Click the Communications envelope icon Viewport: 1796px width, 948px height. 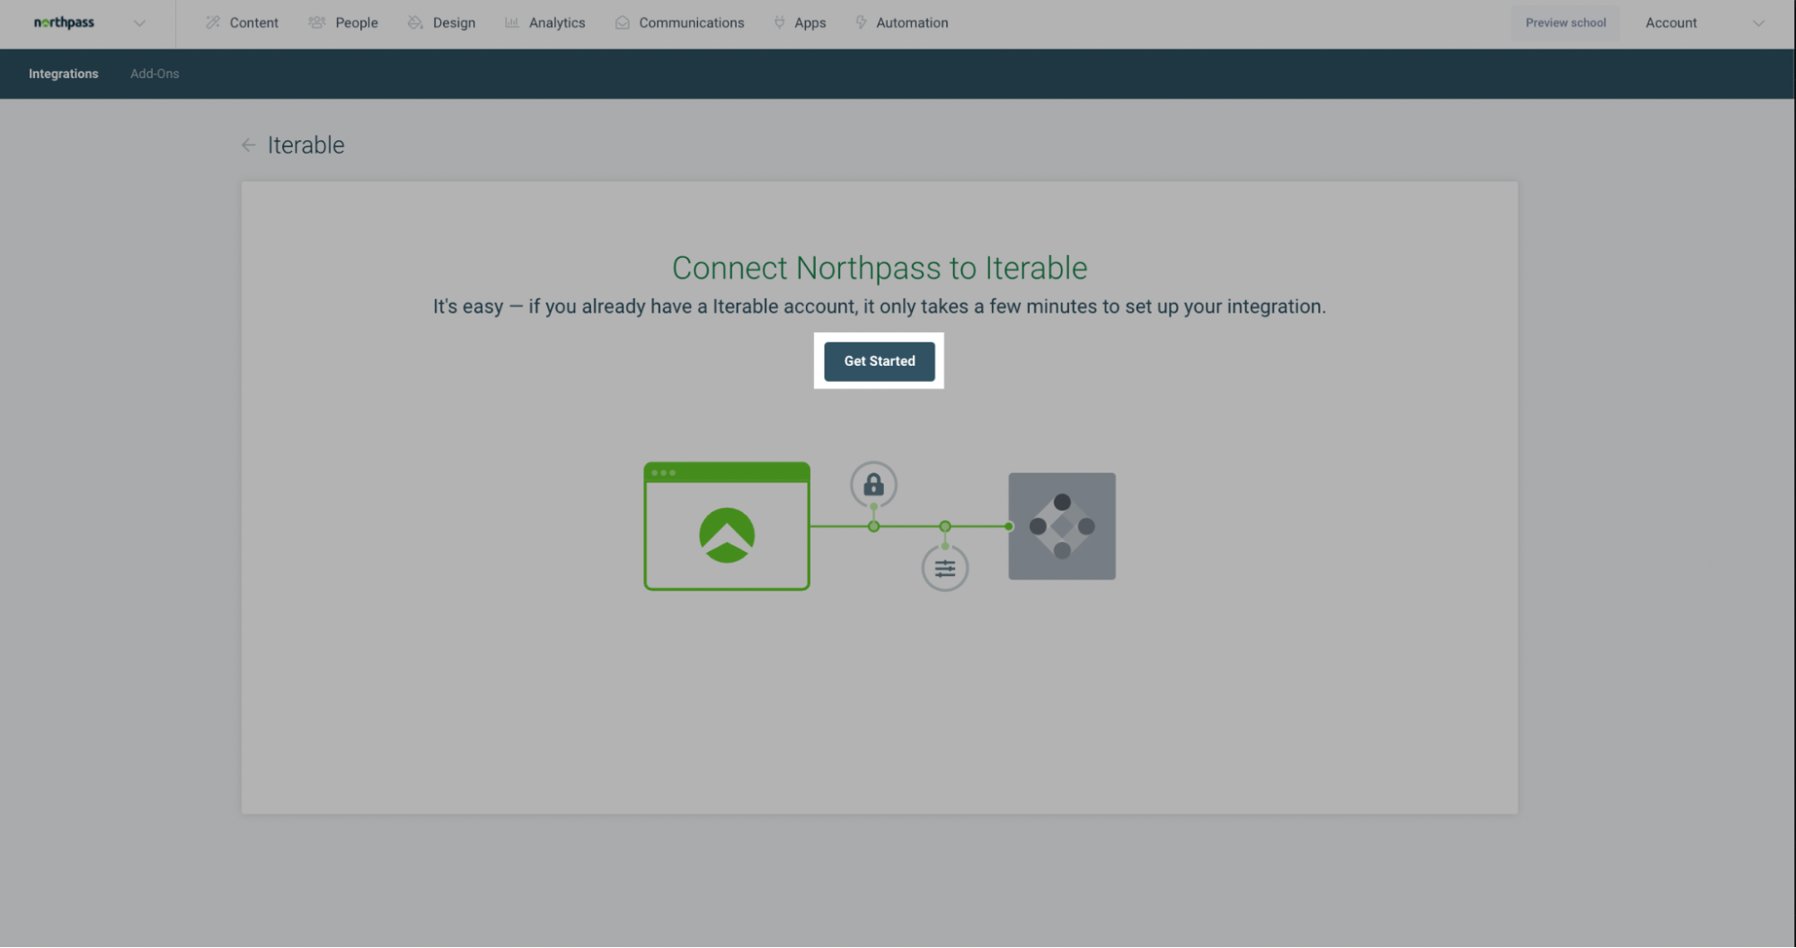tap(623, 22)
